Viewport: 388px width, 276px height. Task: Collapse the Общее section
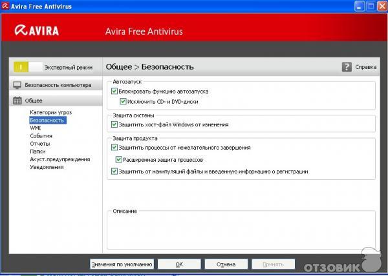[34, 101]
